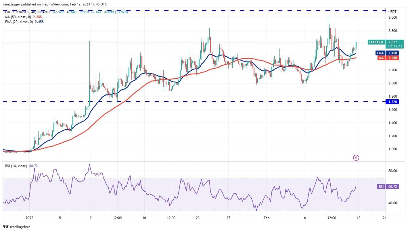Screen dimensions: 408x232
Task: Click the purple RSI 60.72 axis label
Action: [x=387, y=187]
